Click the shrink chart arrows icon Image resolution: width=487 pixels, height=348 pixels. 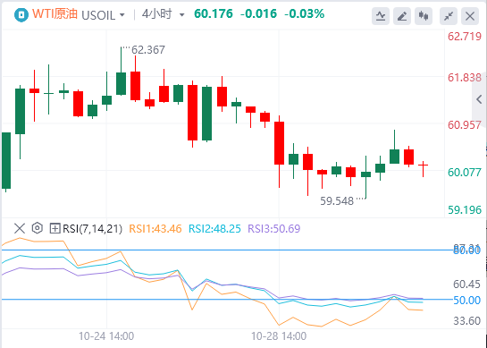pos(449,16)
